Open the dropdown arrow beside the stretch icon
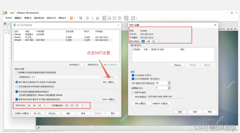 (x=137, y=18)
